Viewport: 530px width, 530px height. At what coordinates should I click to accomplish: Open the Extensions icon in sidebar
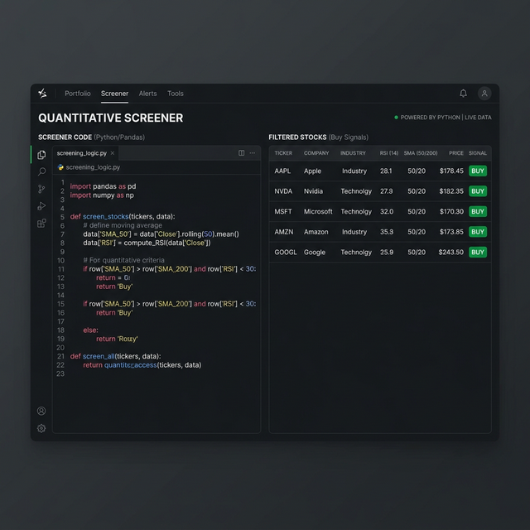(x=41, y=223)
